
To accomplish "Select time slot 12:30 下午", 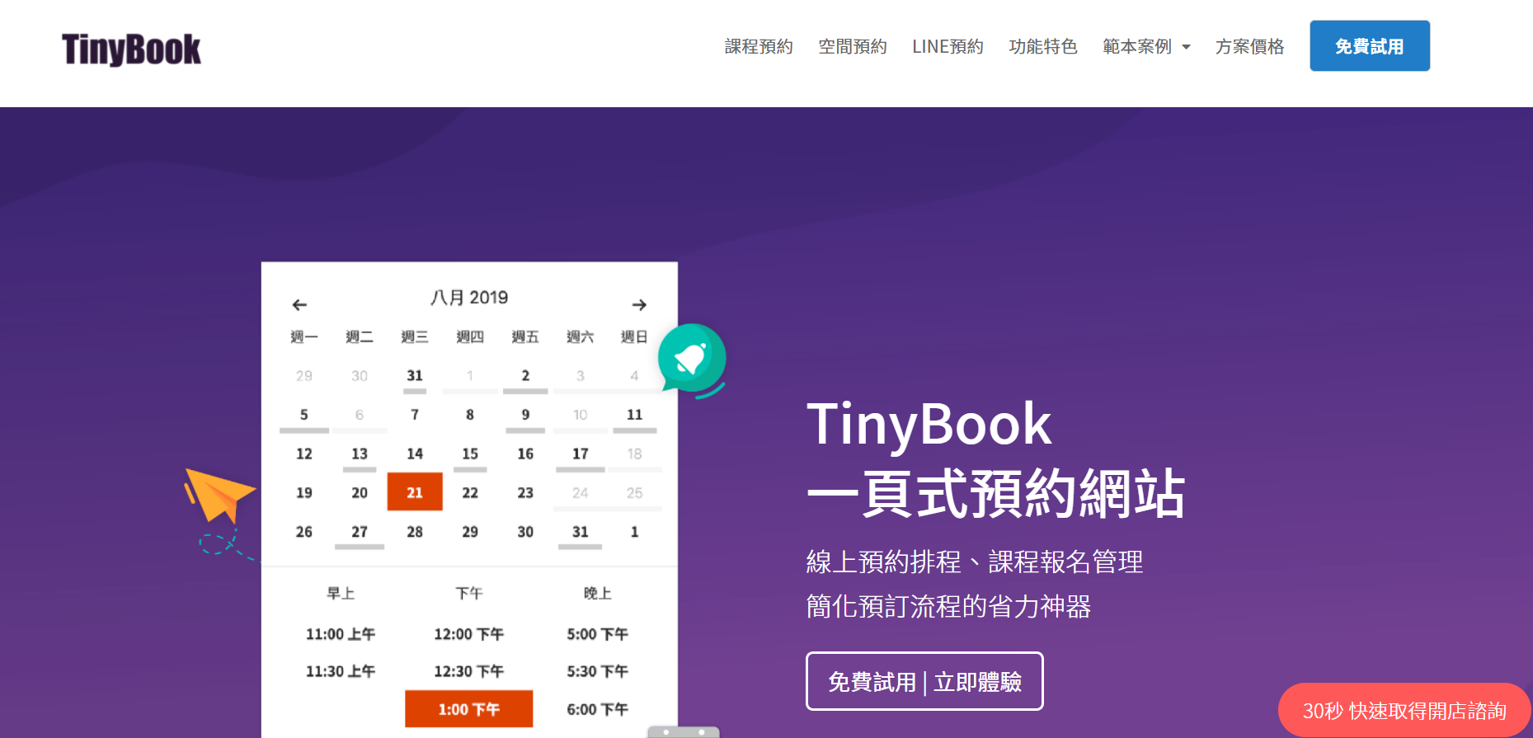I will [468, 671].
